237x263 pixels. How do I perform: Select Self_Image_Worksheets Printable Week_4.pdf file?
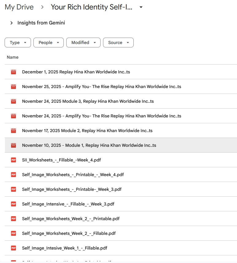73,175
